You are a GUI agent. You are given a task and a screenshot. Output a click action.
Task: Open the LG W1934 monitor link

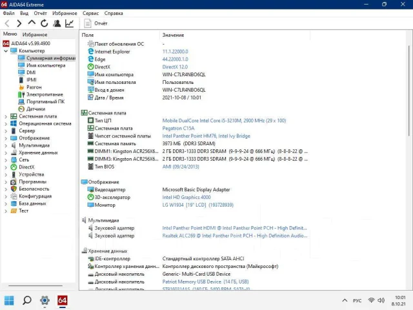coord(198,205)
